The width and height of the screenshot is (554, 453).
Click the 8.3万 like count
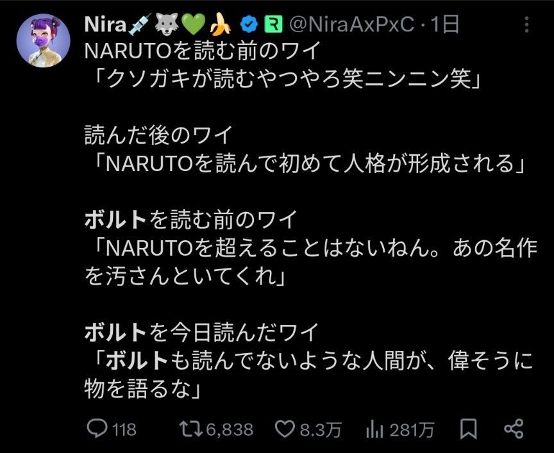[x=321, y=429]
